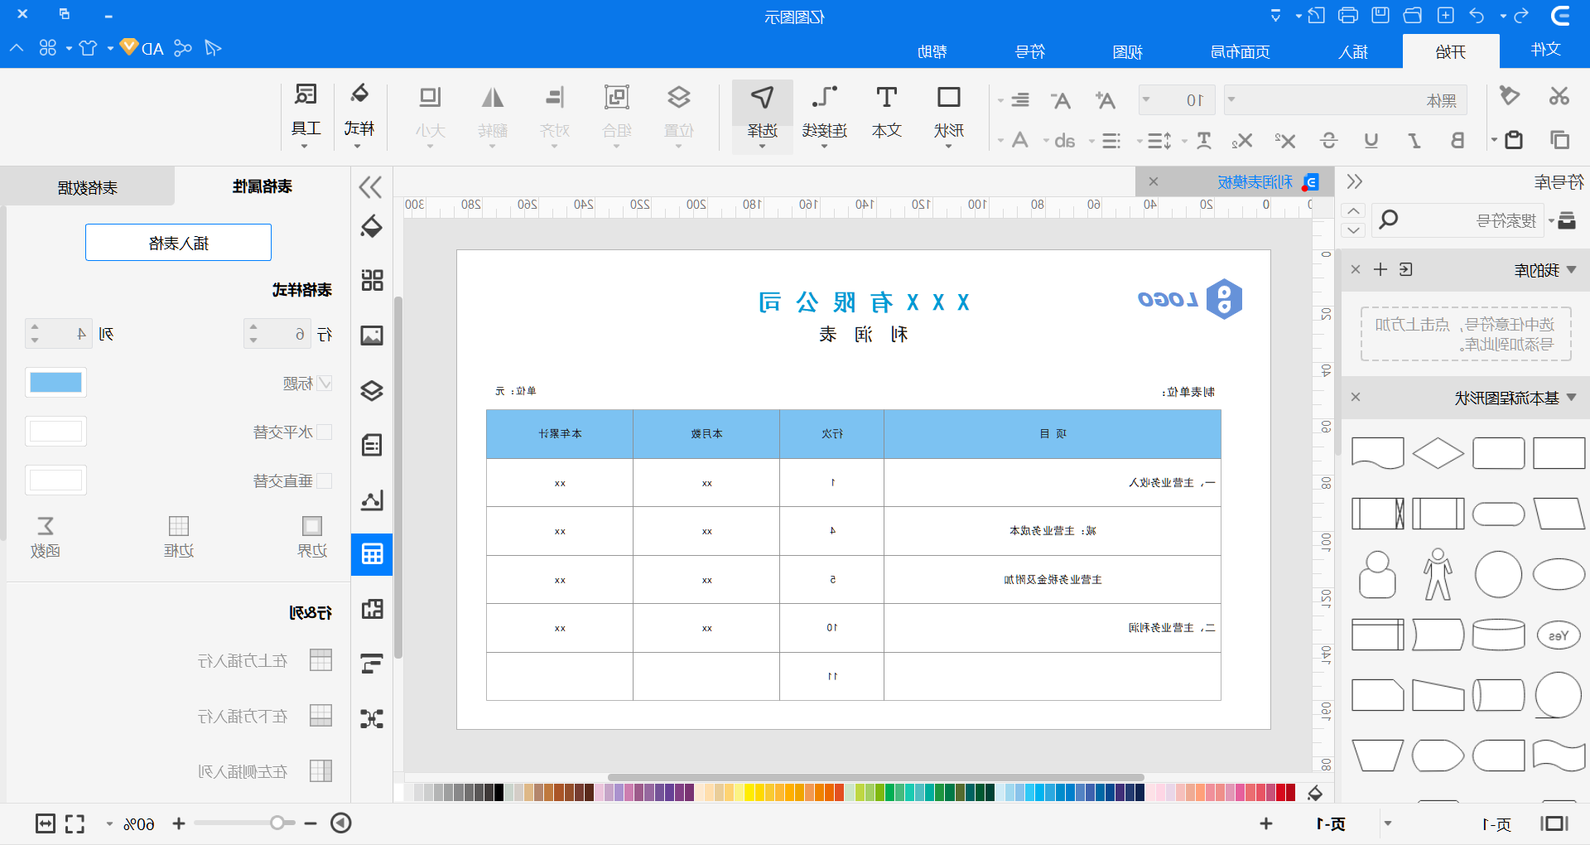The image size is (1590, 845).
Task: Click the Print icon in title bar
Action: (1348, 15)
